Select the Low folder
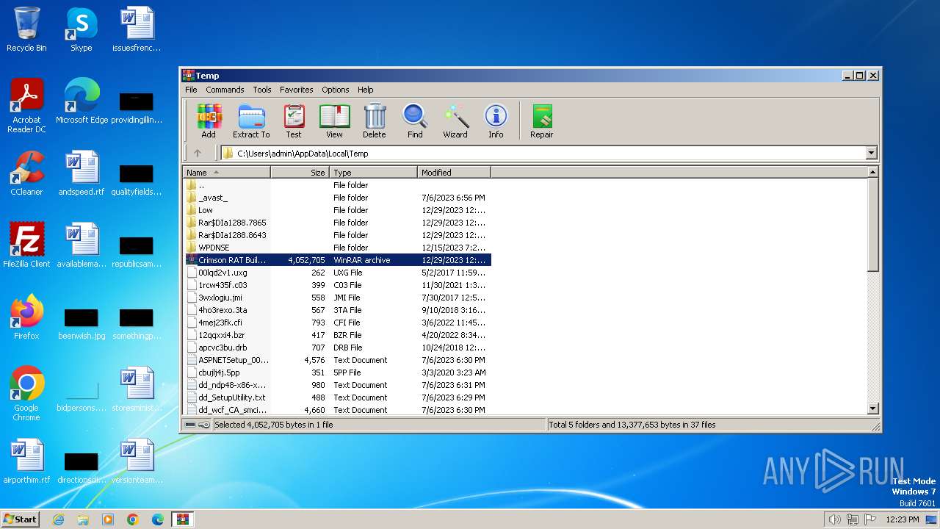This screenshot has width=940, height=529. [x=338, y=210]
